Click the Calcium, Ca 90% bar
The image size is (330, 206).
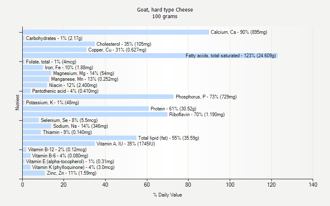coord(115,32)
